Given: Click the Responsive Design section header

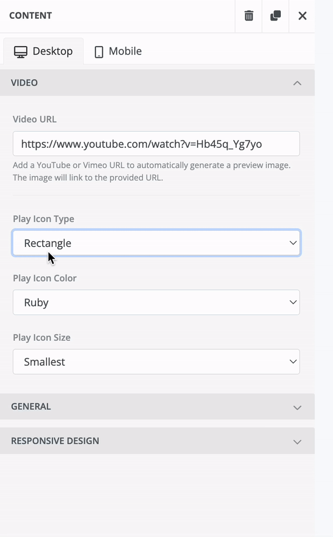Looking at the screenshot, I should click(55, 441).
